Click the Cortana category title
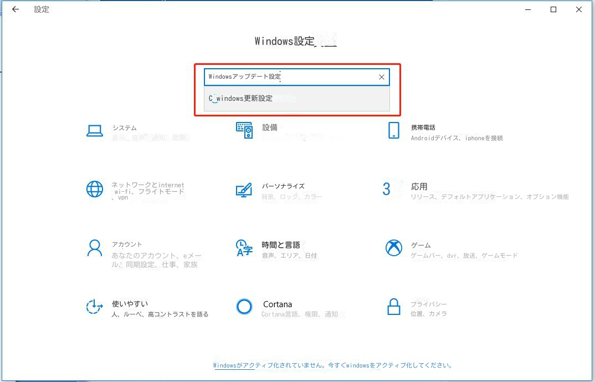The image size is (595, 382). click(278, 304)
